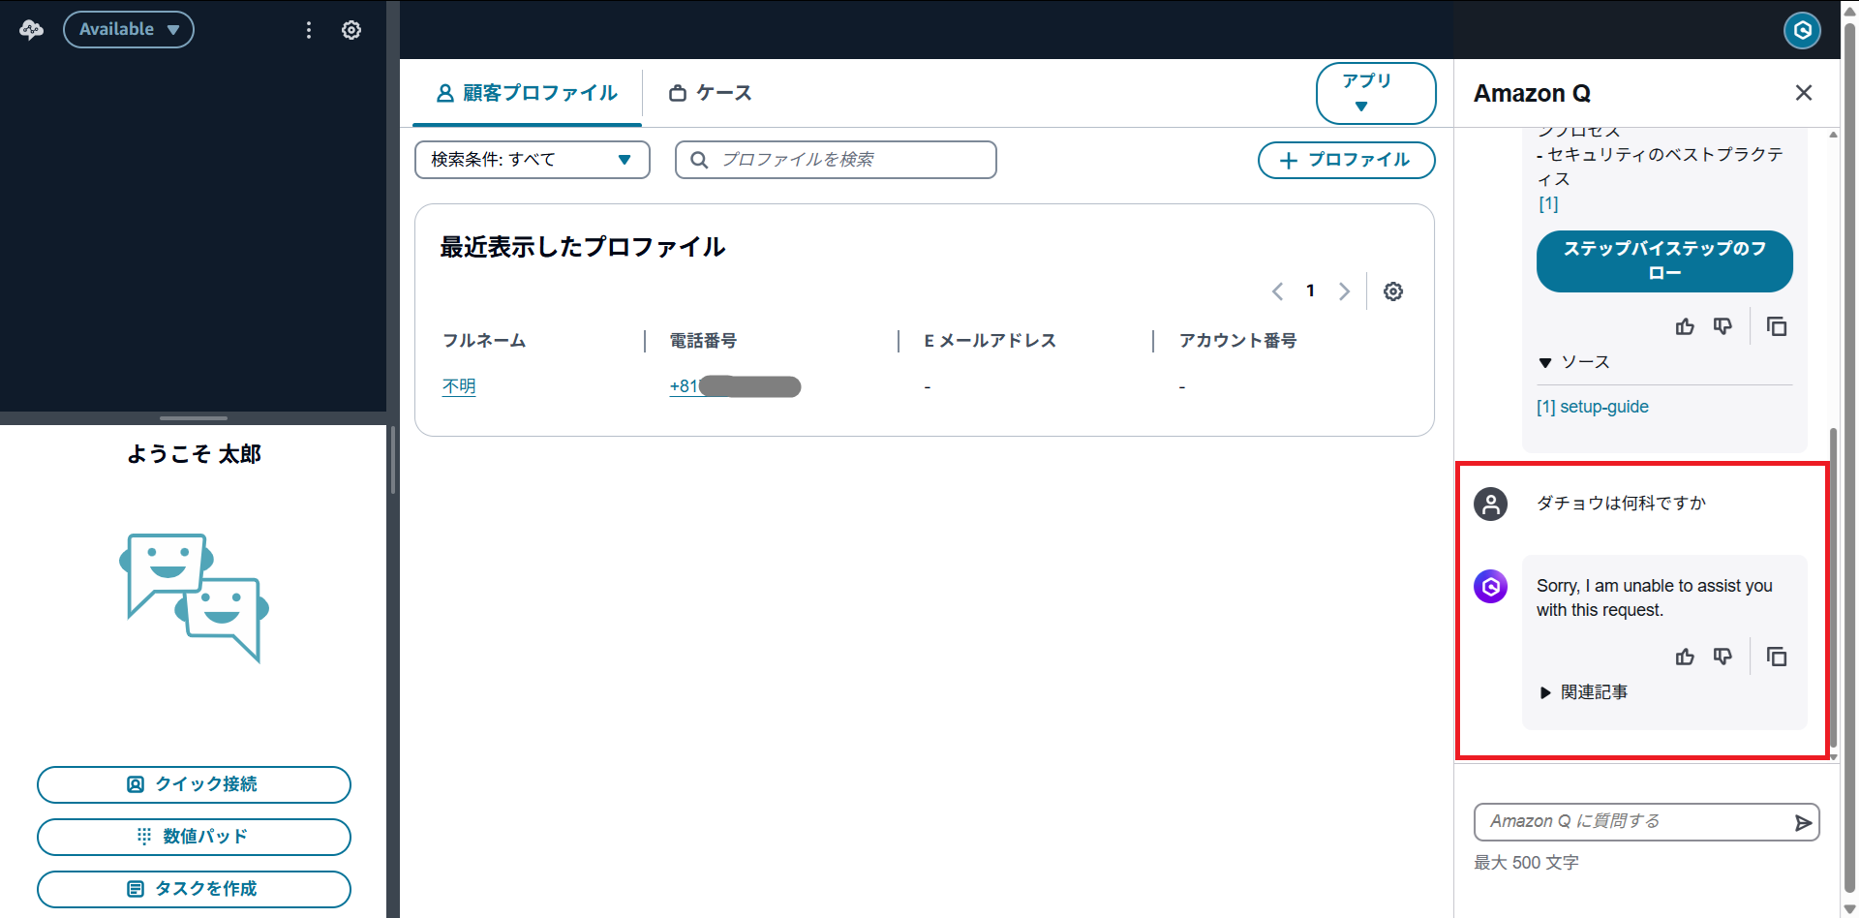Click the タスクを作成 button
The width and height of the screenshot is (1859, 918).
click(x=194, y=889)
